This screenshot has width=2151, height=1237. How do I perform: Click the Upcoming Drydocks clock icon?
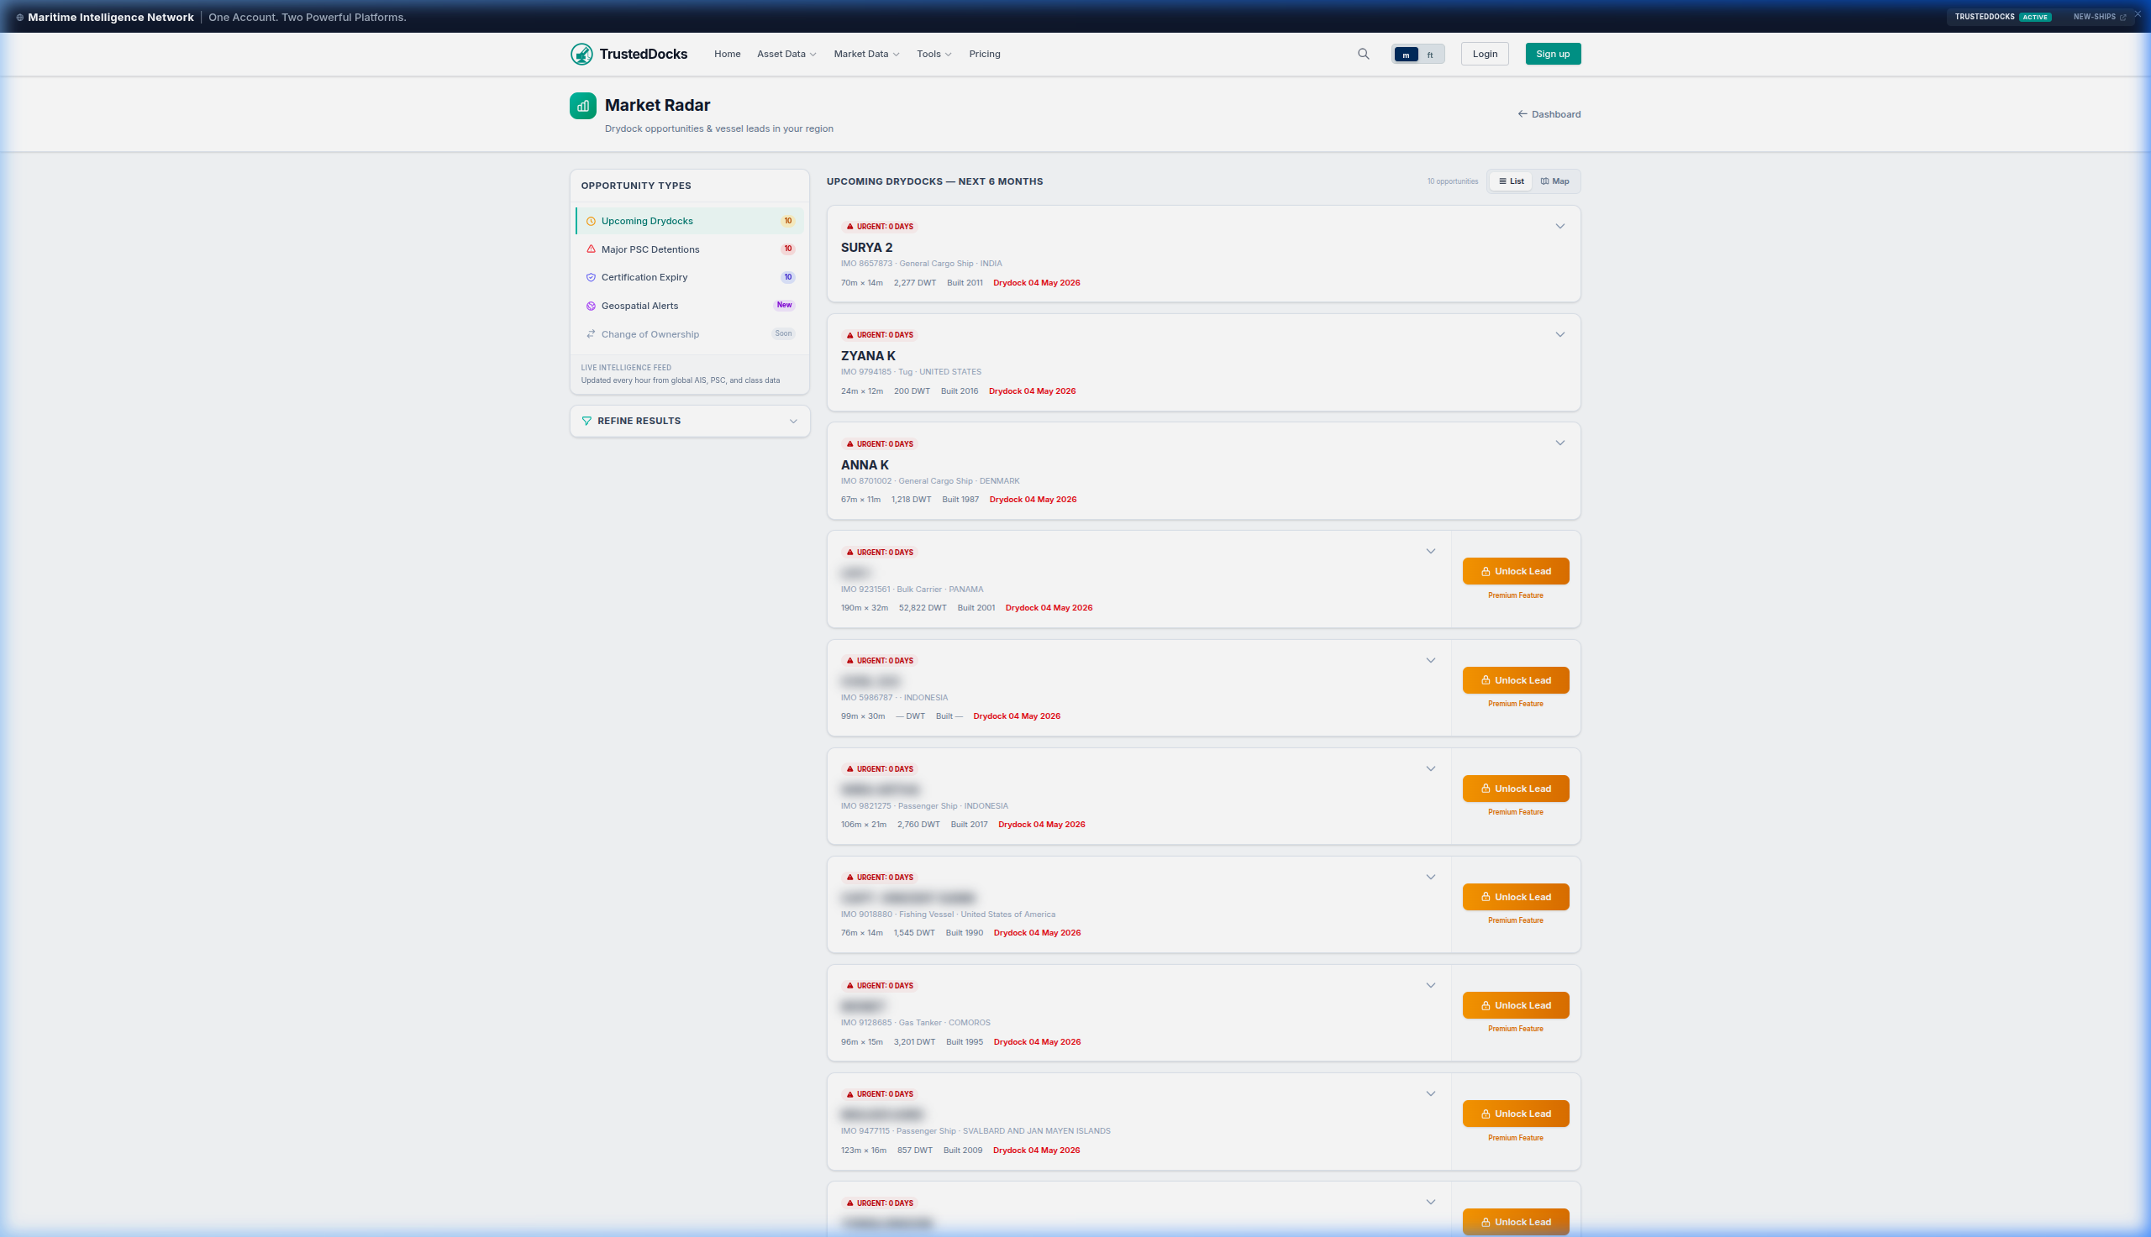tap(591, 221)
